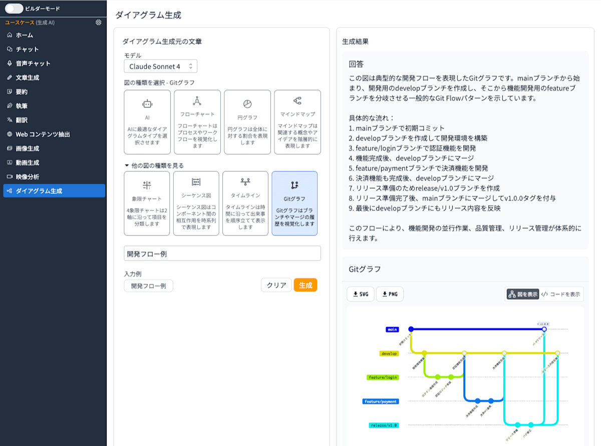Screen dimensions: 601x446
Task: Open the ホーム menu item
Action: click(x=54, y=35)
